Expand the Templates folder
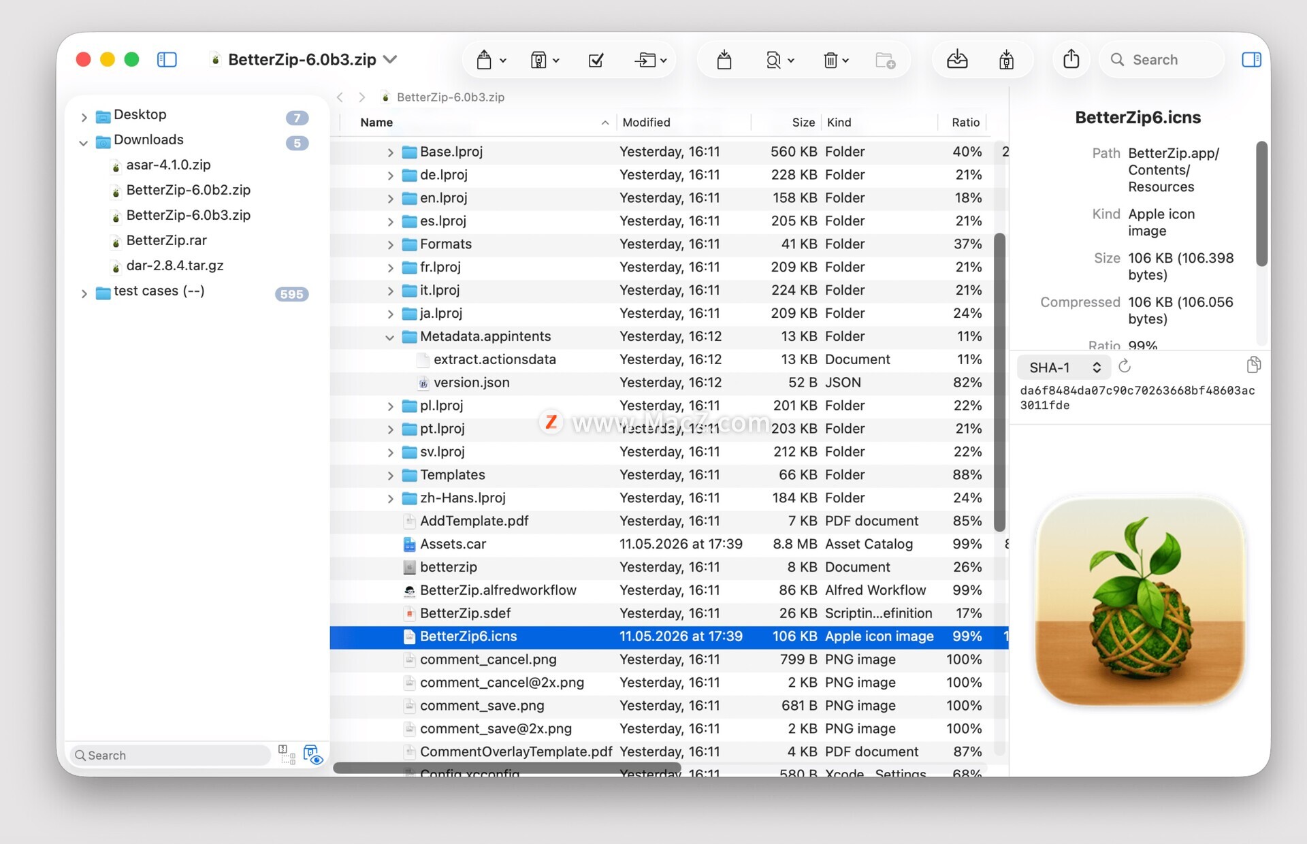The height and width of the screenshot is (844, 1307). [390, 476]
